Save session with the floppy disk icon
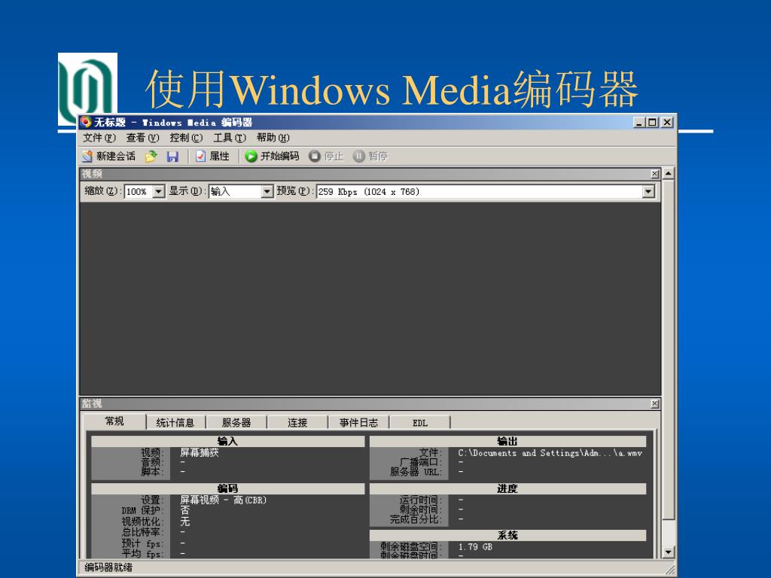Image resolution: width=771 pixels, height=578 pixels. [x=172, y=157]
